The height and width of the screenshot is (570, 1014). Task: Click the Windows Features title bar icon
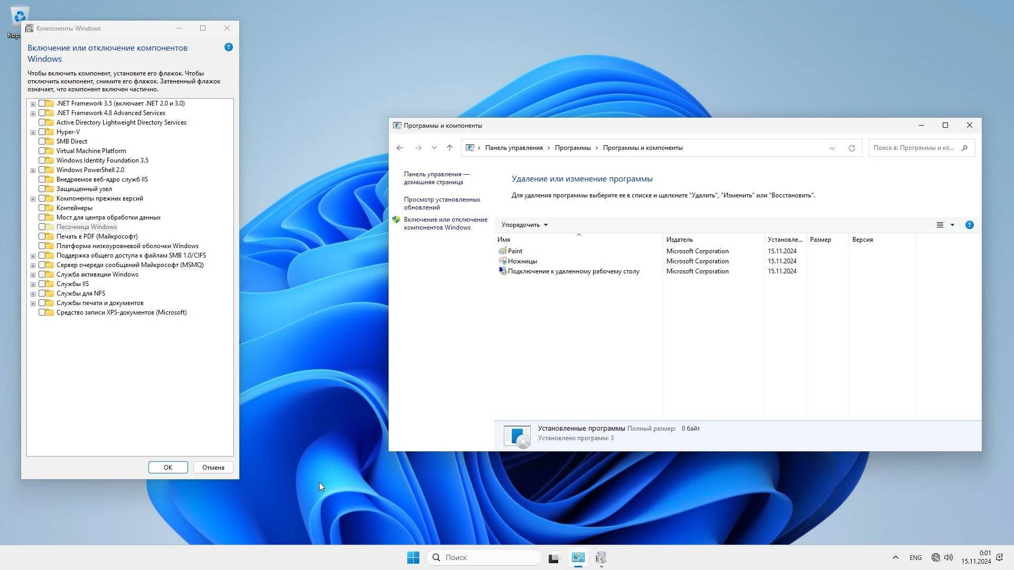tap(30, 28)
